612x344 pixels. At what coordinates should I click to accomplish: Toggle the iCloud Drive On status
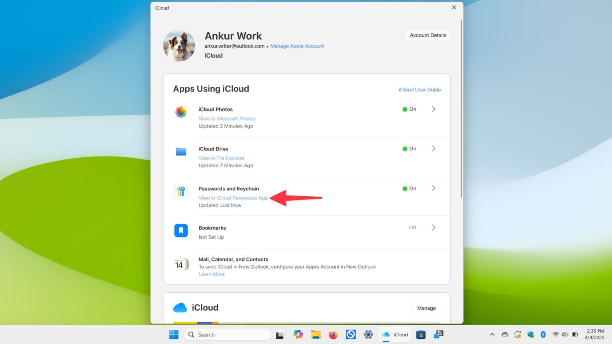pos(409,149)
